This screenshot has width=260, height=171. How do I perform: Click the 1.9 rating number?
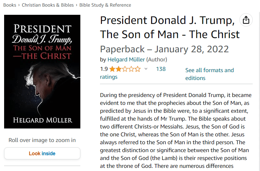104,69
